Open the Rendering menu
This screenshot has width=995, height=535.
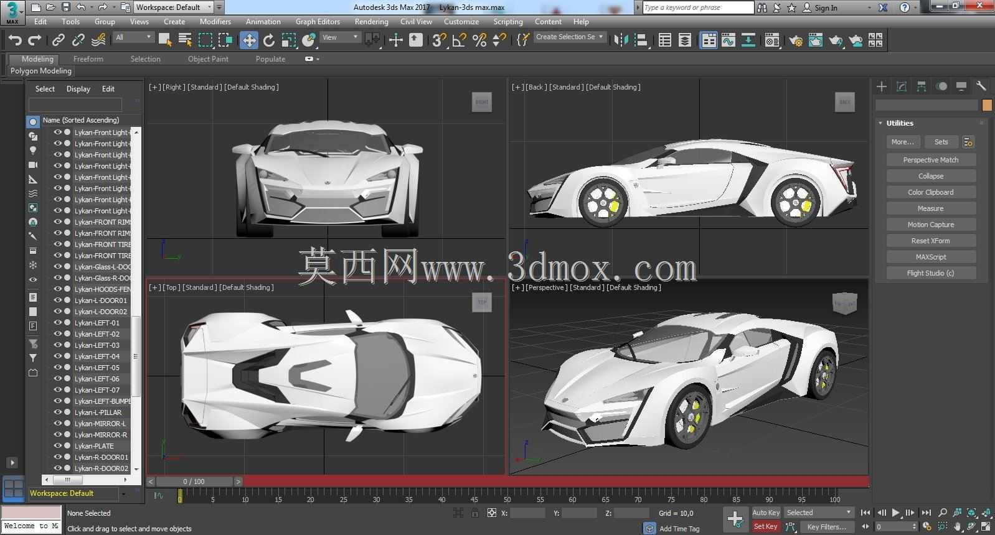pos(371,22)
